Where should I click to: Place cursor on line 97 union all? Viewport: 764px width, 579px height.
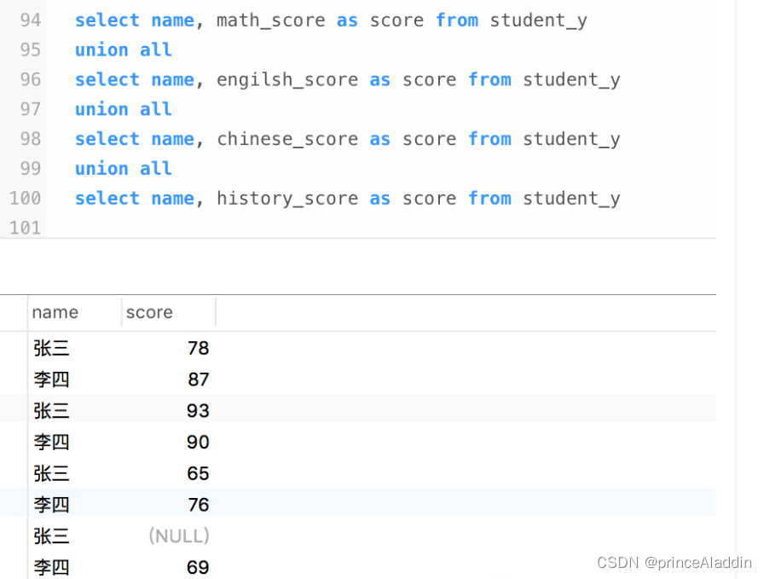click(124, 110)
